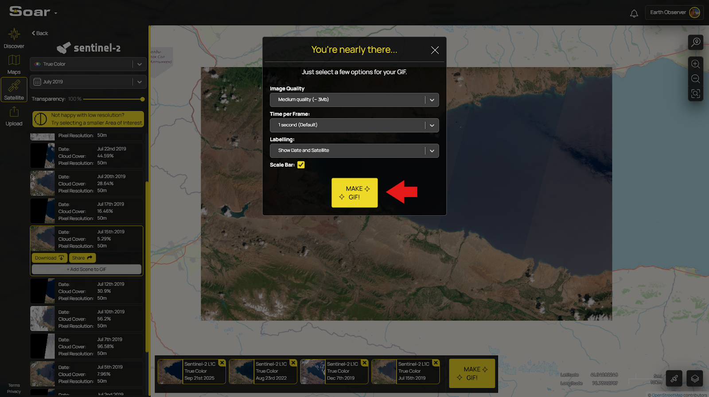Click 'Cloud Cover: 5.29%' text

[x=85, y=239]
